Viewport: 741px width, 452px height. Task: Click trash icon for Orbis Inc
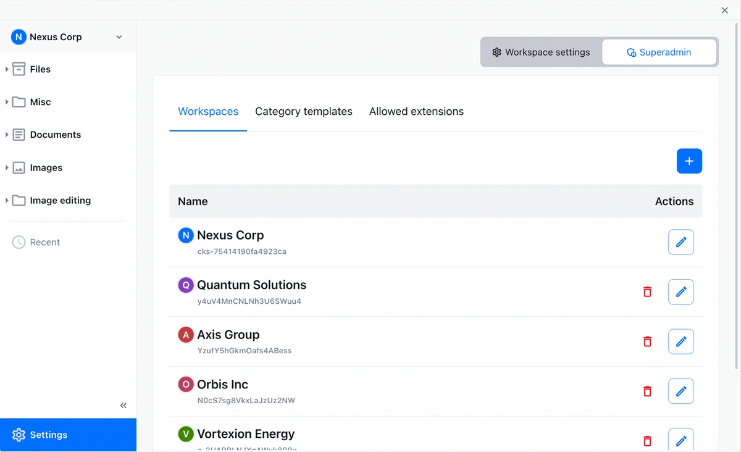pos(647,391)
